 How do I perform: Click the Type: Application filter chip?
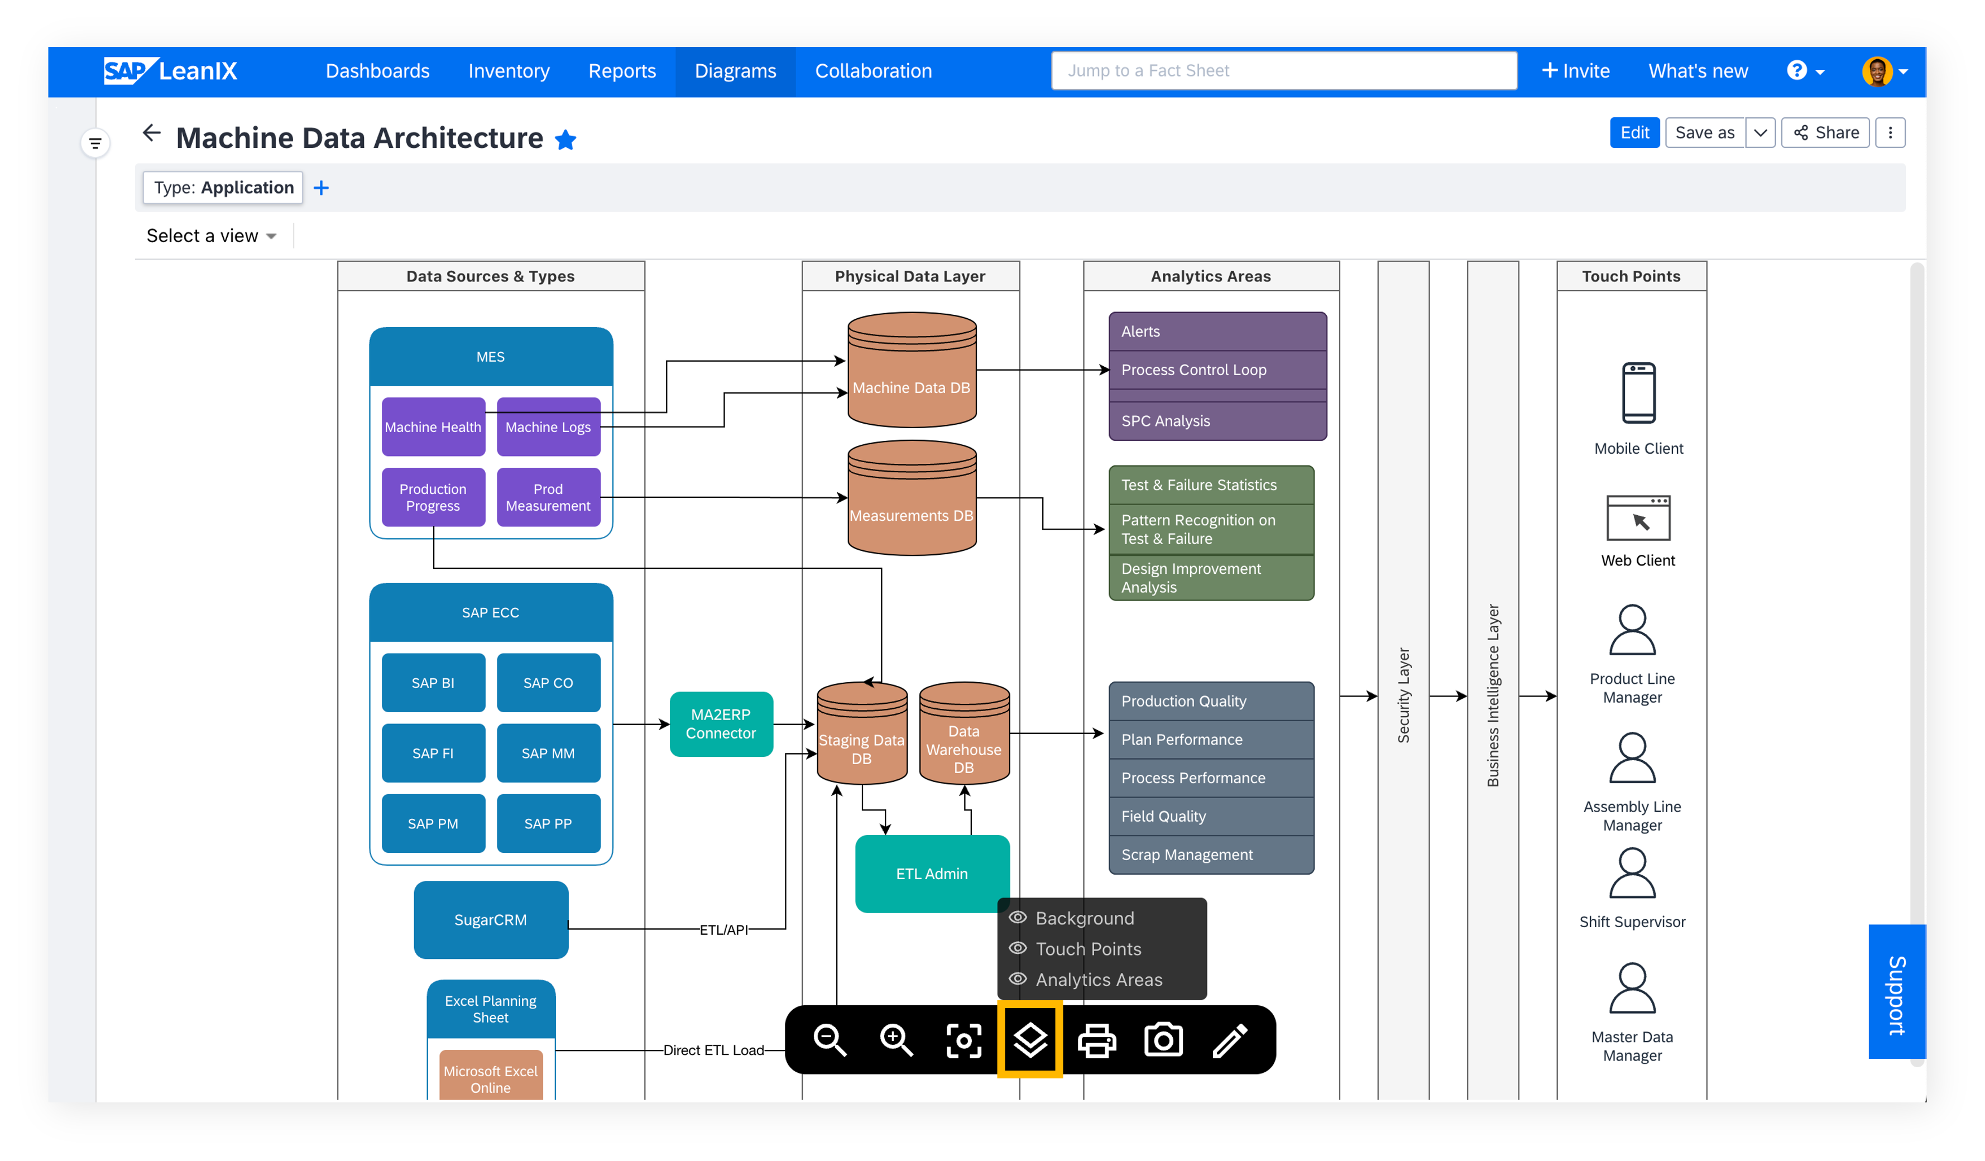(223, 188)
